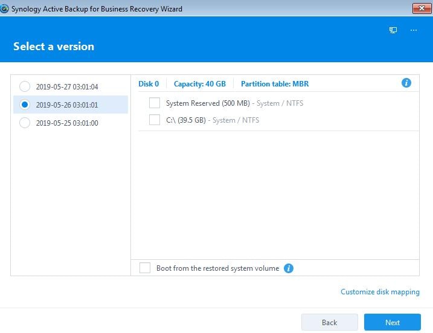The width and height of the screenshot is (433, 333).
Task: Enable Boot from the restored system volume
Action: (145, 268)
